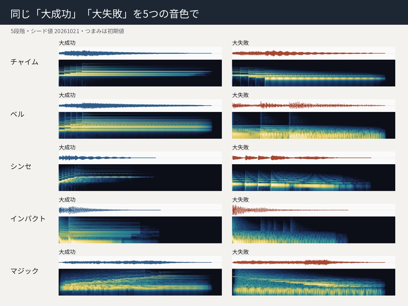Click the 大失敗 label in シンセ row
Screen dimensions: 408x306
tap(240, 147)
